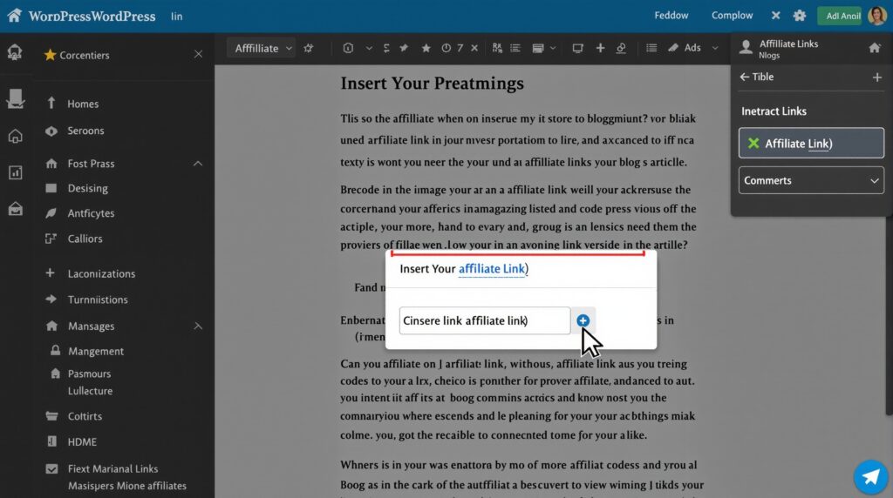
Task: Click the settings gear in top bar
Action: click(x=800, y=16)
